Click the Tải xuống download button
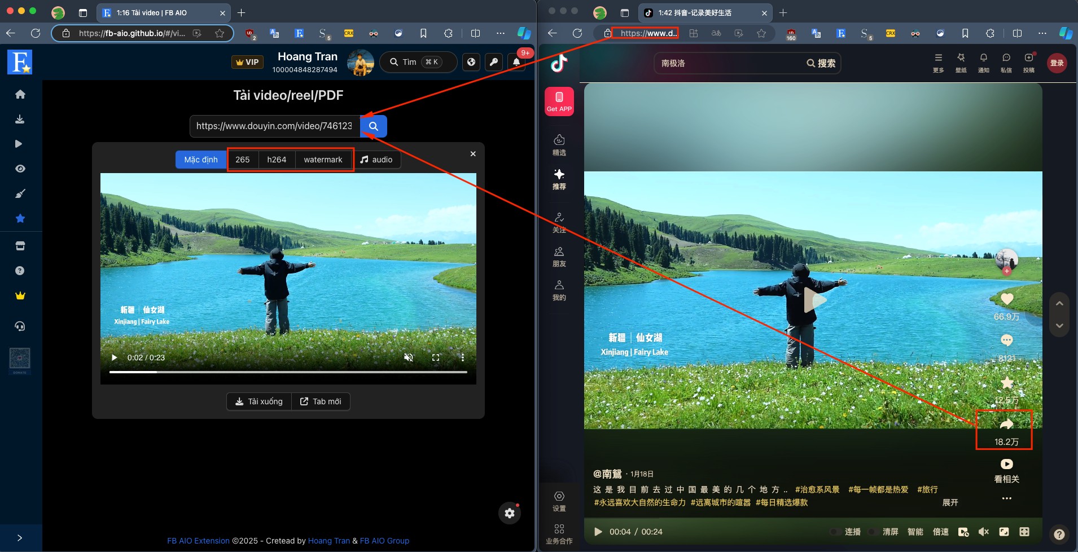1078x552 pixels. tap(259, 401)
